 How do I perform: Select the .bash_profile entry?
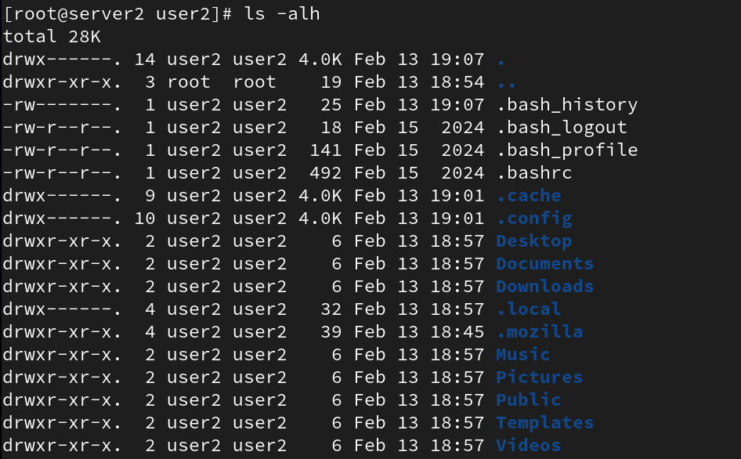click(567, 150)
